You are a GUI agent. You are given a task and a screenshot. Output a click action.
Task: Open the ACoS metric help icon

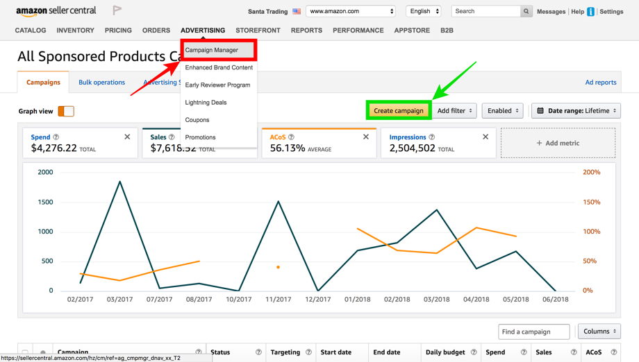291,137
